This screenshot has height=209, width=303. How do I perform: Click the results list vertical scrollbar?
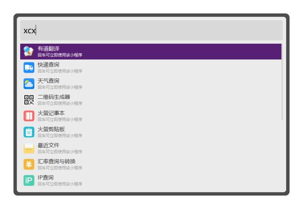click(283, 83)
